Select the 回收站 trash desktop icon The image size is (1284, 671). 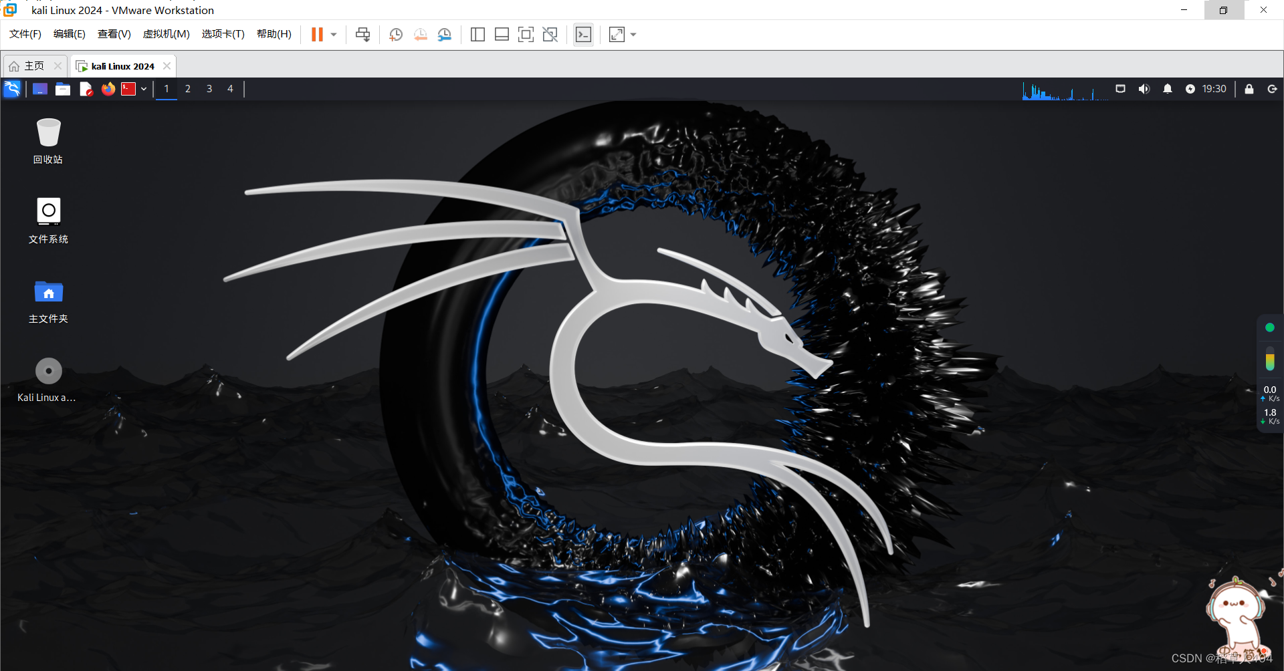pyautogui.click(x=48, y=141)
